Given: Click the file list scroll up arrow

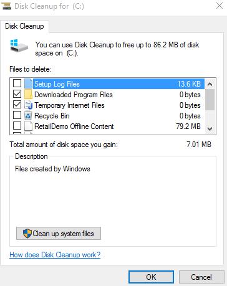Looking at the screenshot, I should pos(210,84).
